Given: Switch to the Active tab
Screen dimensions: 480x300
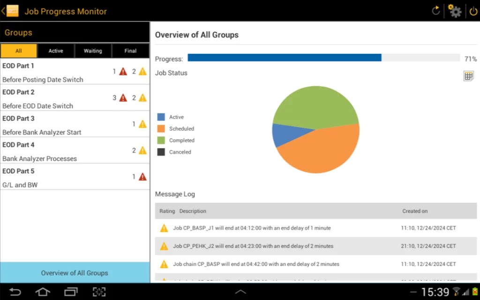Looking at the screenshot, I should coord(56,51).
